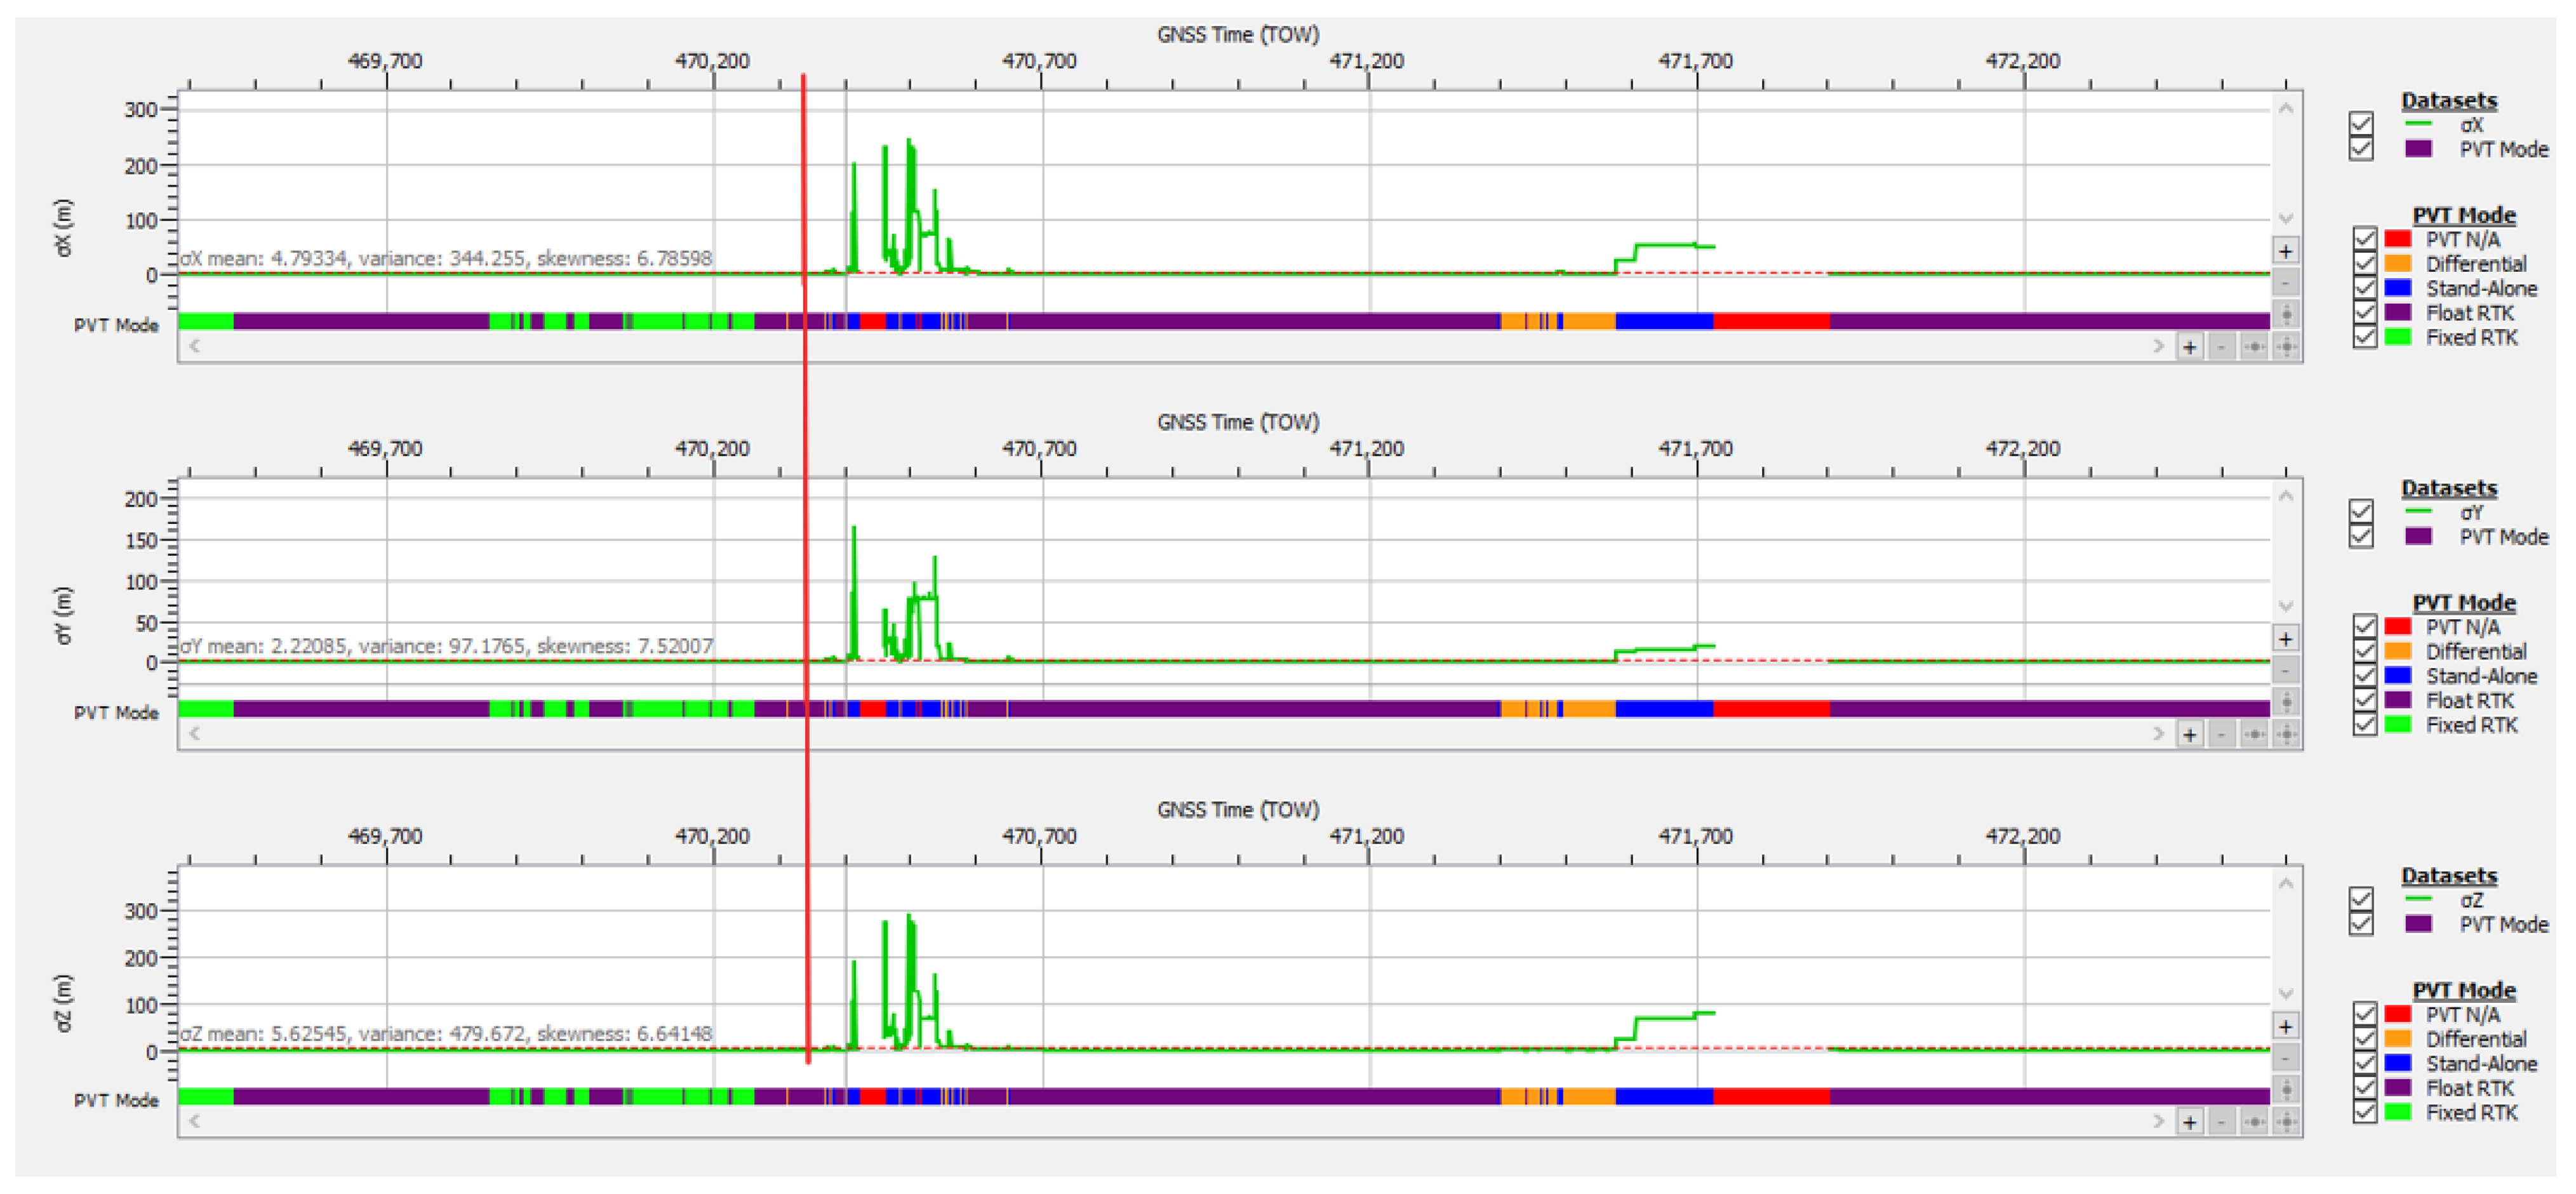This screenshot has height=1194, width=2576.
Task: Fit the σX chart horizontally
Action: tap(2254, 347)
